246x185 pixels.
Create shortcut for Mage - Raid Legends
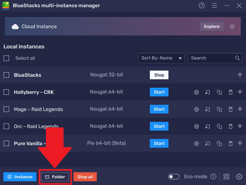point(208,109)
